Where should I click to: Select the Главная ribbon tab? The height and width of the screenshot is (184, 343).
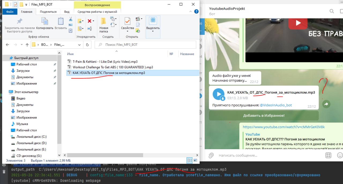27,12
